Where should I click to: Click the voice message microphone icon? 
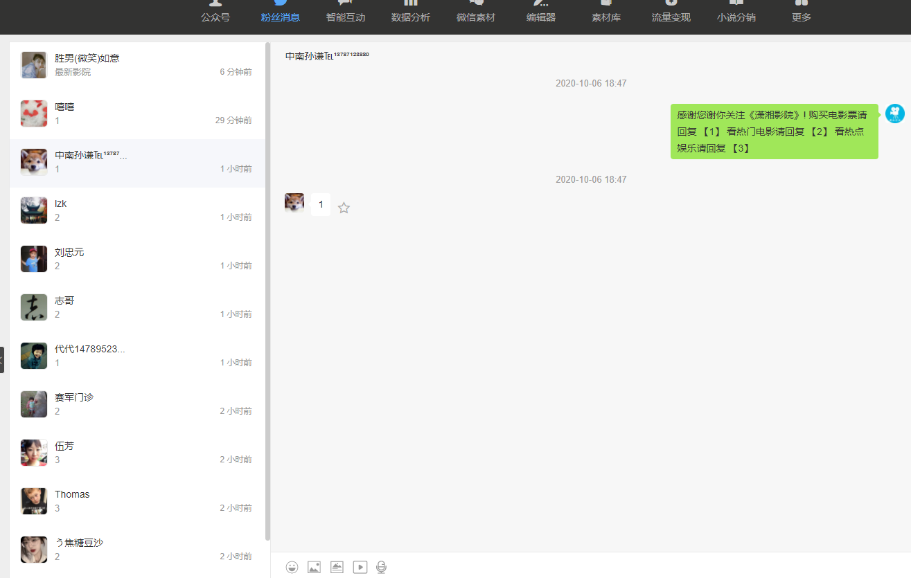pyautogui.click(x=381, y=567)
